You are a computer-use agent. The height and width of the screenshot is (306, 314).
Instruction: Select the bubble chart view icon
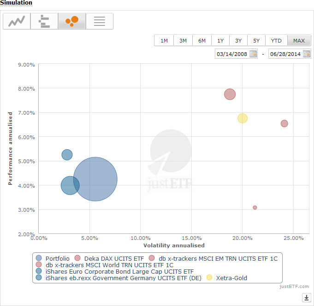point(72,21)
